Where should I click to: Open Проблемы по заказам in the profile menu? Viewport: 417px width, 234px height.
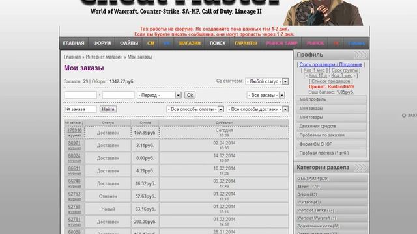pyautogui.click(x=331, y=135)
